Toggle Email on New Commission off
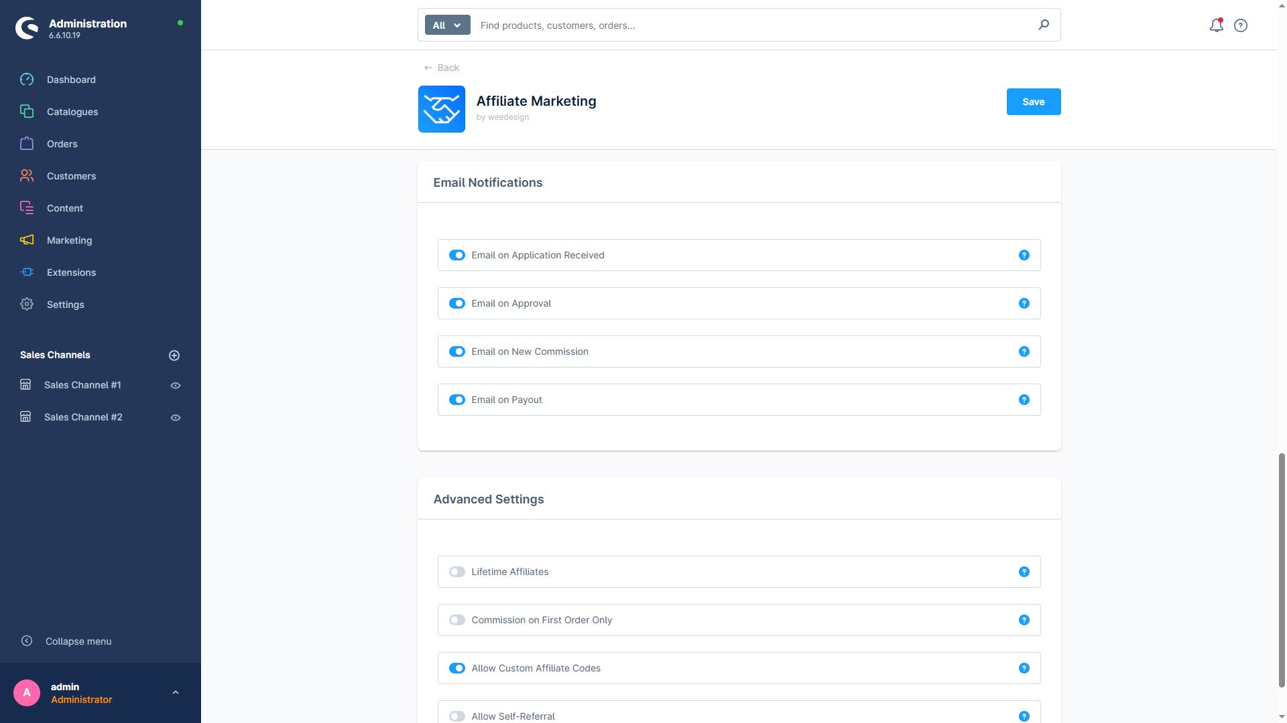 pyautogui.click(x=457, y=351)
